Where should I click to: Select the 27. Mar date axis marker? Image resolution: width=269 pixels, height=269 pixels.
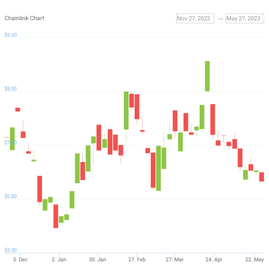tap(175, 260)
